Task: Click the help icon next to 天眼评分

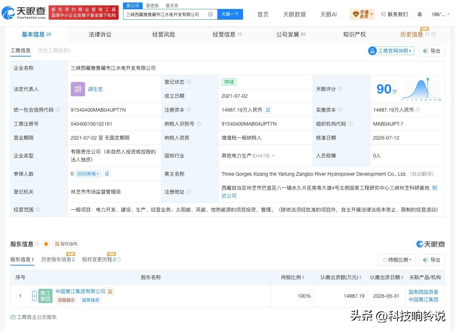Action: 340,89
